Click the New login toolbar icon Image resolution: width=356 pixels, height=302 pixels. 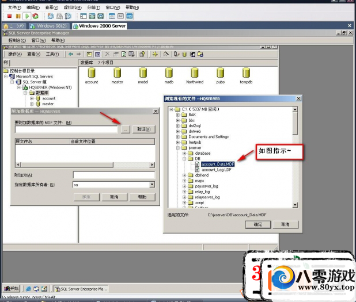pyautogui.click(x=192, y=54)
